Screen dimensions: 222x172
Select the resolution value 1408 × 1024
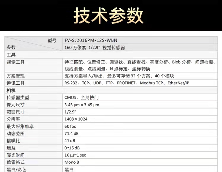[x=76, y=119]
